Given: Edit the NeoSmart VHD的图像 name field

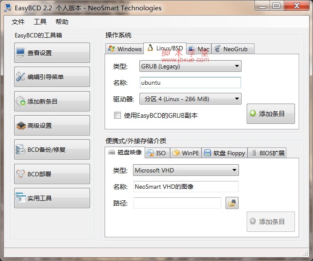Looking at the screenshot, I should pos(186,187).
